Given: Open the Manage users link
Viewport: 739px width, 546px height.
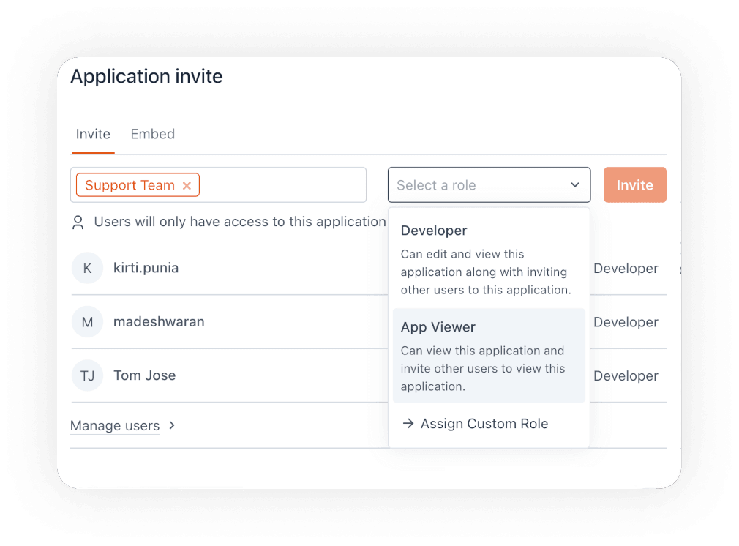Looking at the screenshot, I should point(115,425).
